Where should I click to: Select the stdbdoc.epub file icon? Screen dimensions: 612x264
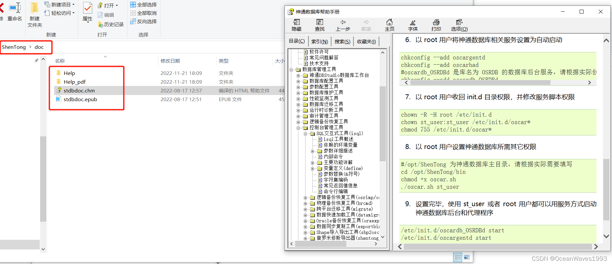tap(59, 99)
